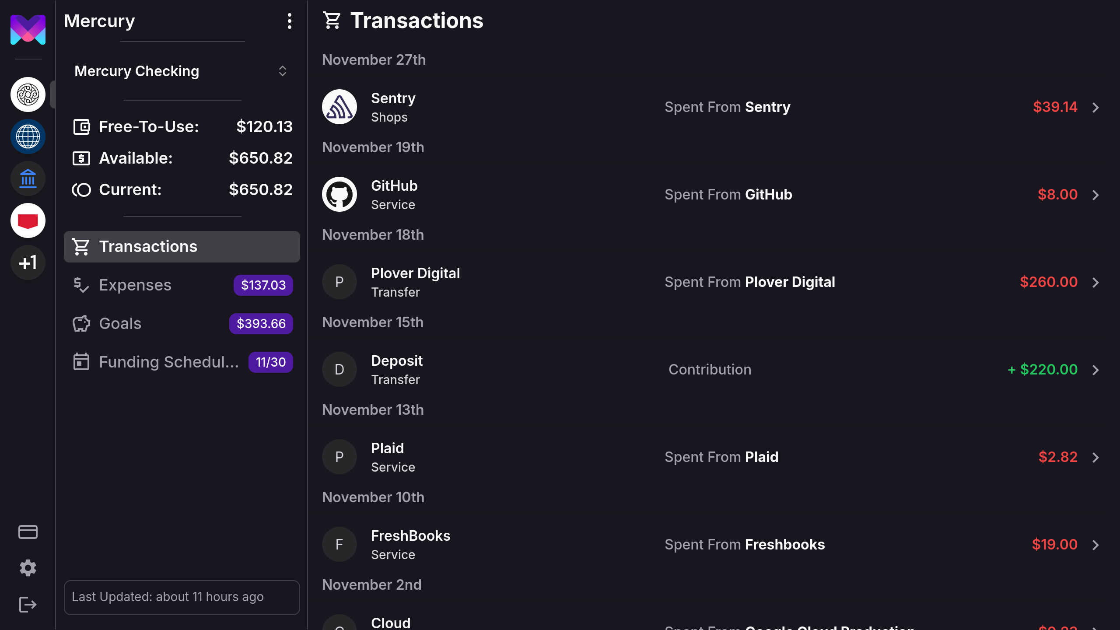Select the red shield bank icon
1120x630 pixels.
(x=28, y=220)
